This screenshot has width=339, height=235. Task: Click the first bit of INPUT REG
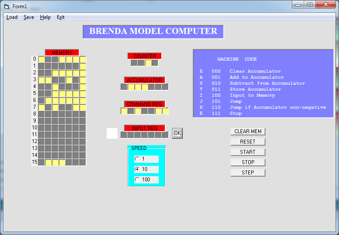[x=124, y=135]
